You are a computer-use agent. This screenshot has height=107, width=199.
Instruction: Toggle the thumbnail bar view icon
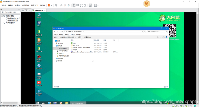coord(78,5)
